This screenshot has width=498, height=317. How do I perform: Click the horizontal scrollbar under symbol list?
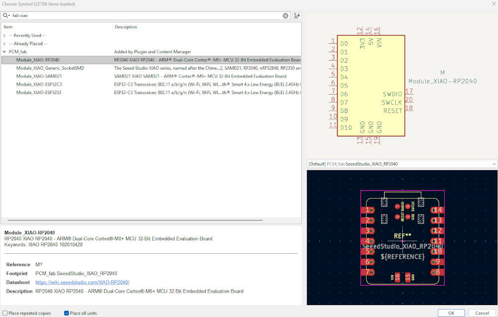point(135,220)
